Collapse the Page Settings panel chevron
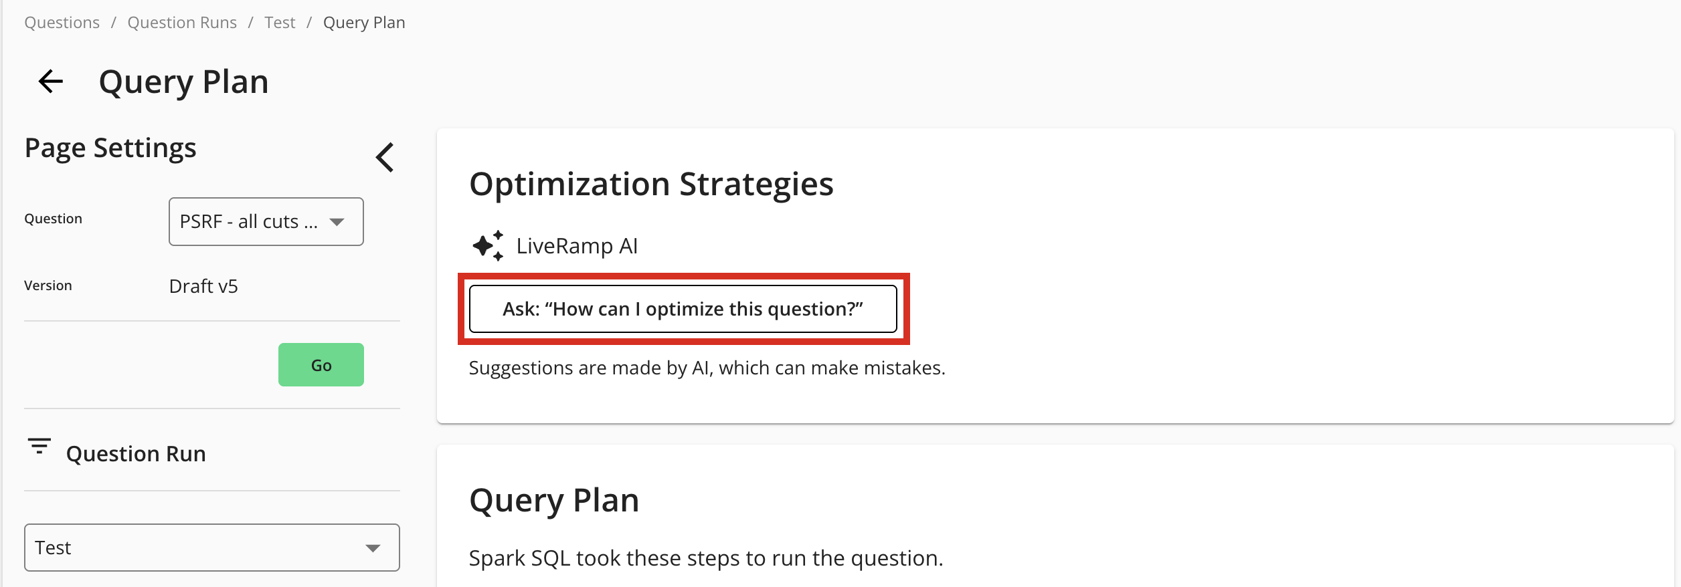 coord(385,158)
